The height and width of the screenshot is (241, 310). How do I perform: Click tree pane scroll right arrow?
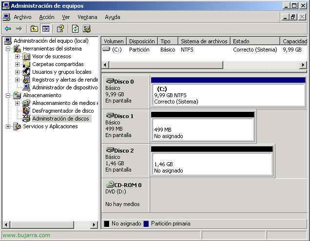(94, 224)
